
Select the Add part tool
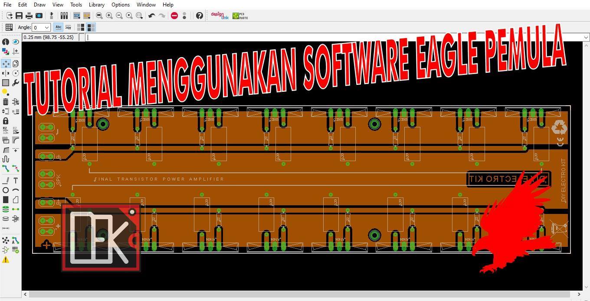coord(16,102)
